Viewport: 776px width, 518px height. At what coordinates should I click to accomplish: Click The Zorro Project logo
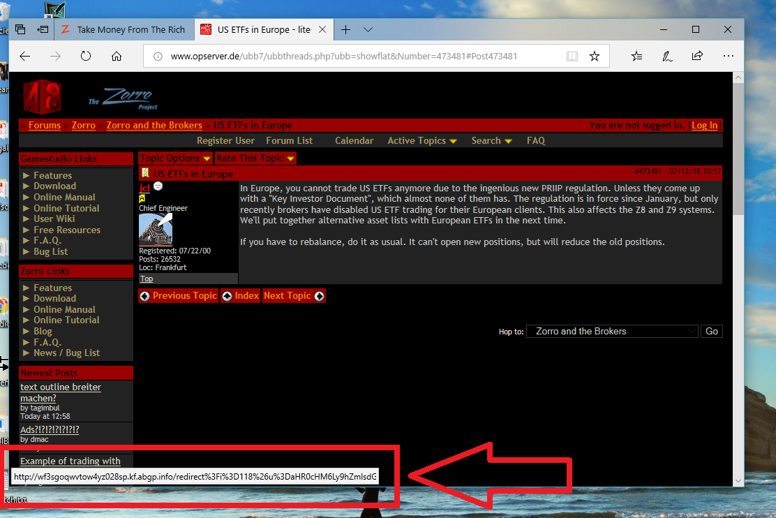(x=123, y=98)
